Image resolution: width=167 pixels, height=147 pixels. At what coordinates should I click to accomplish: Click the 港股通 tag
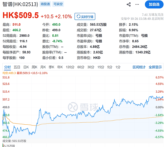(45, 4)
